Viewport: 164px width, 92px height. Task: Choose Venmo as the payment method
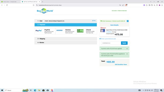click(x=66, y=31)
